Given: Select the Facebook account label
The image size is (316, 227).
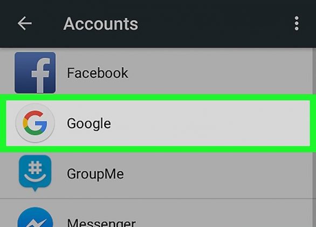Looking at the screenshot, I should click(98, 73).
